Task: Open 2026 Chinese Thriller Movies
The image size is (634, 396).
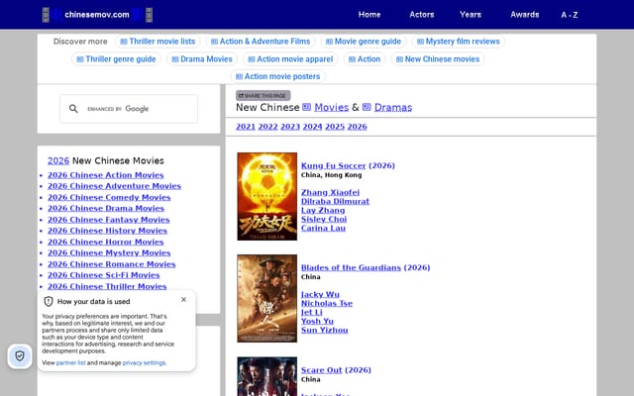Action: 107,286
